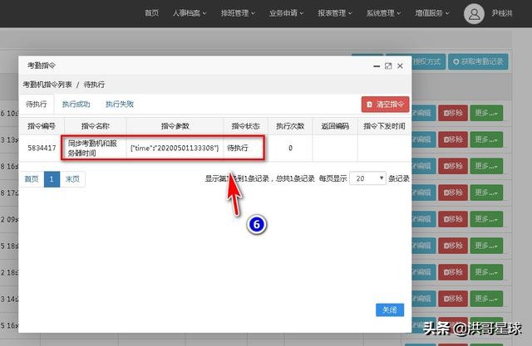Expand the 增值服务 navigation menu
The width and height of the screenshot is (532, 346).
pyautogui.click(x=432, y=13)
